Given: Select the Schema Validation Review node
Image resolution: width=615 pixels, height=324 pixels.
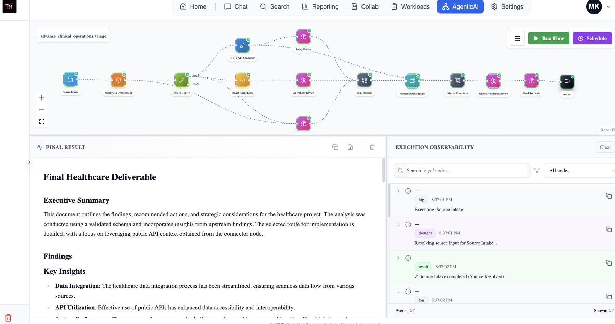Looking at the screenshot, I should point(493,81).
